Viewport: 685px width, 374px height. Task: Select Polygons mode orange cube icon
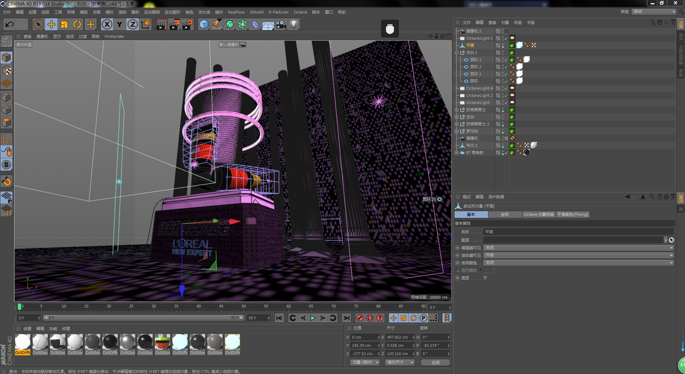7,122
